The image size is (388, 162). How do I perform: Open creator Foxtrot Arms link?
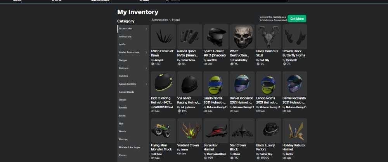pos(187,60)
